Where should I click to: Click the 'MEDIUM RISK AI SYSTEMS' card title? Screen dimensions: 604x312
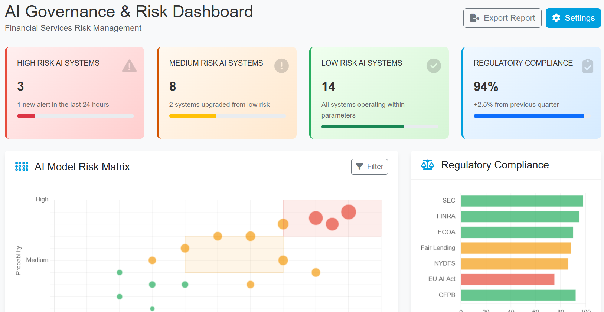click(216, 63)
